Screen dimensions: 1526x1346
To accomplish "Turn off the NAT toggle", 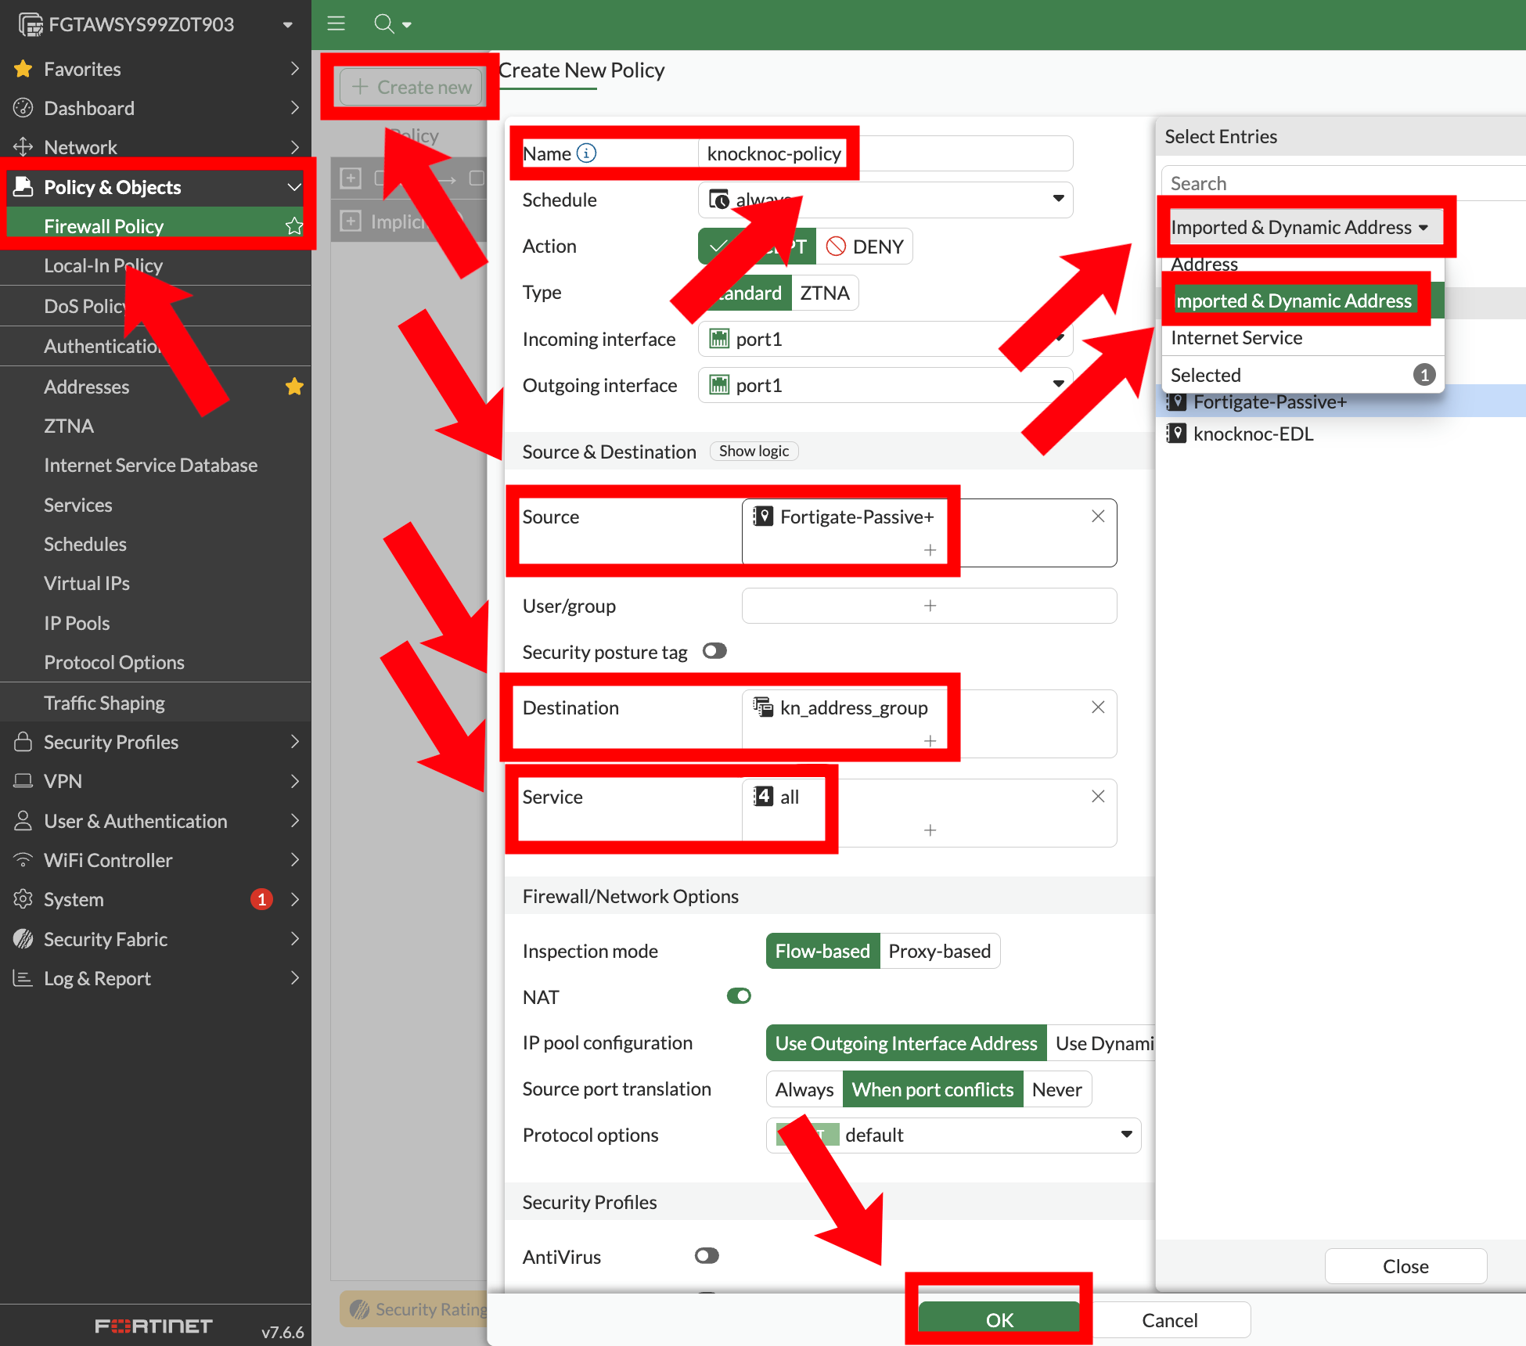I will point(738,996).
